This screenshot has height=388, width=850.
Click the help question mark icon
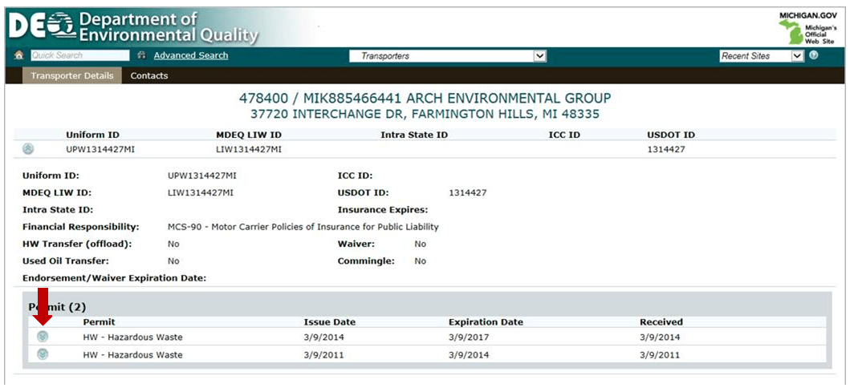point(814,56)
